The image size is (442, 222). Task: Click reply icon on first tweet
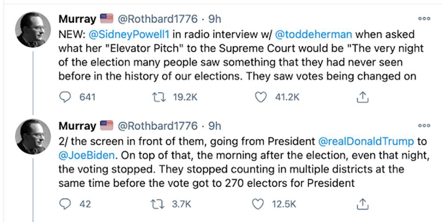tap(66, 97)
